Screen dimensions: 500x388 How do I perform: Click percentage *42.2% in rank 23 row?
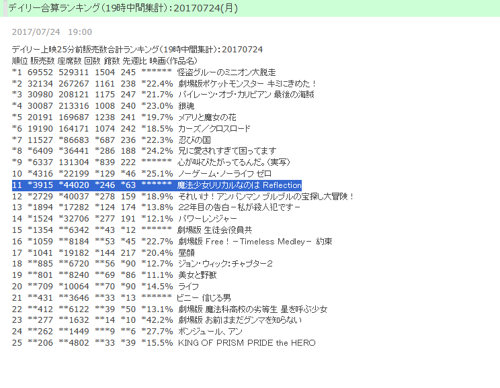point(157,320)
